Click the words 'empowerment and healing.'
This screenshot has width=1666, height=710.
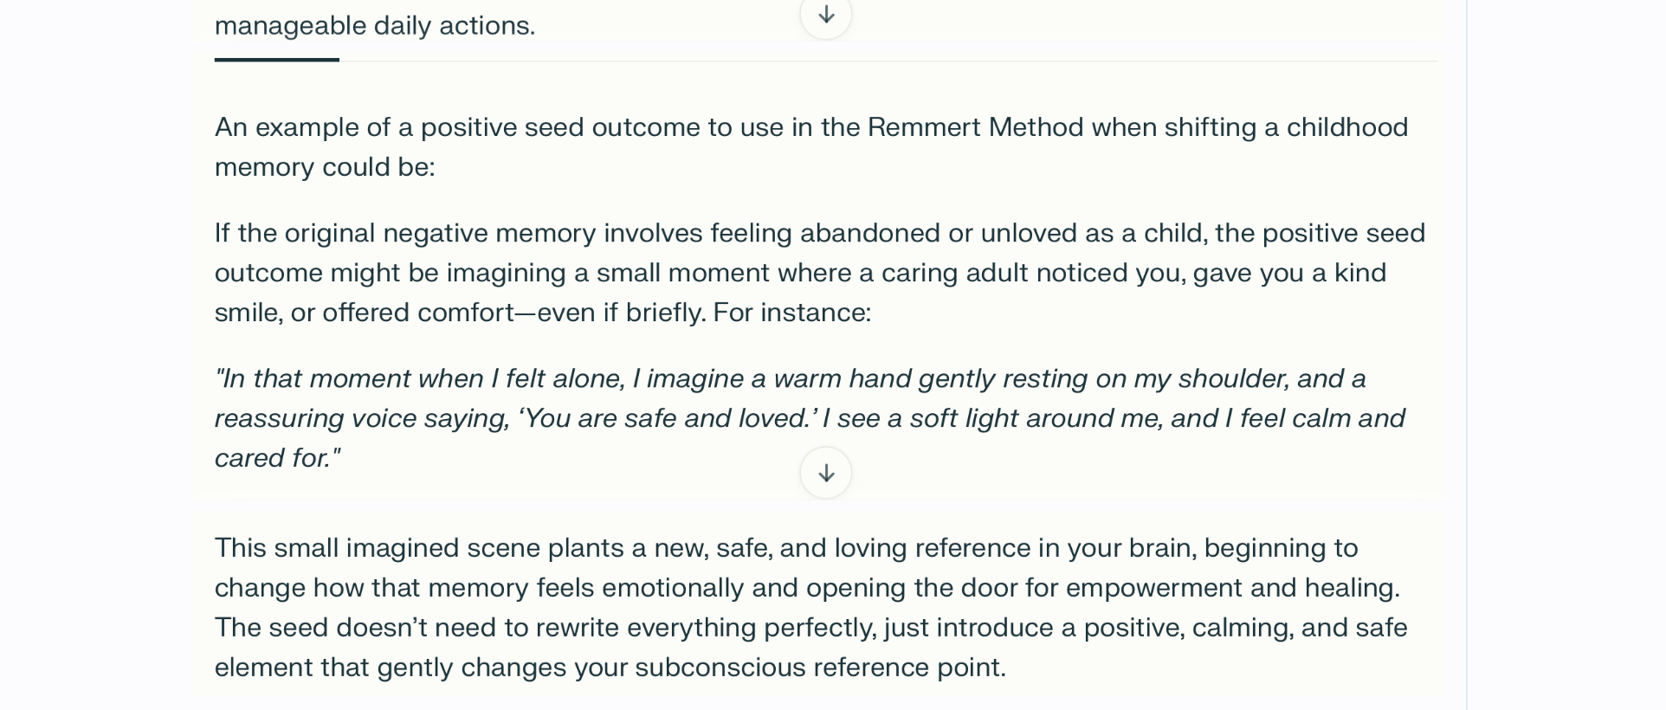pos(1233,588)
